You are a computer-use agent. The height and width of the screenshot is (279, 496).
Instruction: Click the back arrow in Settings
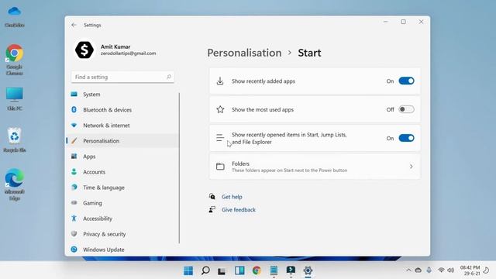[x=74, y=25]
